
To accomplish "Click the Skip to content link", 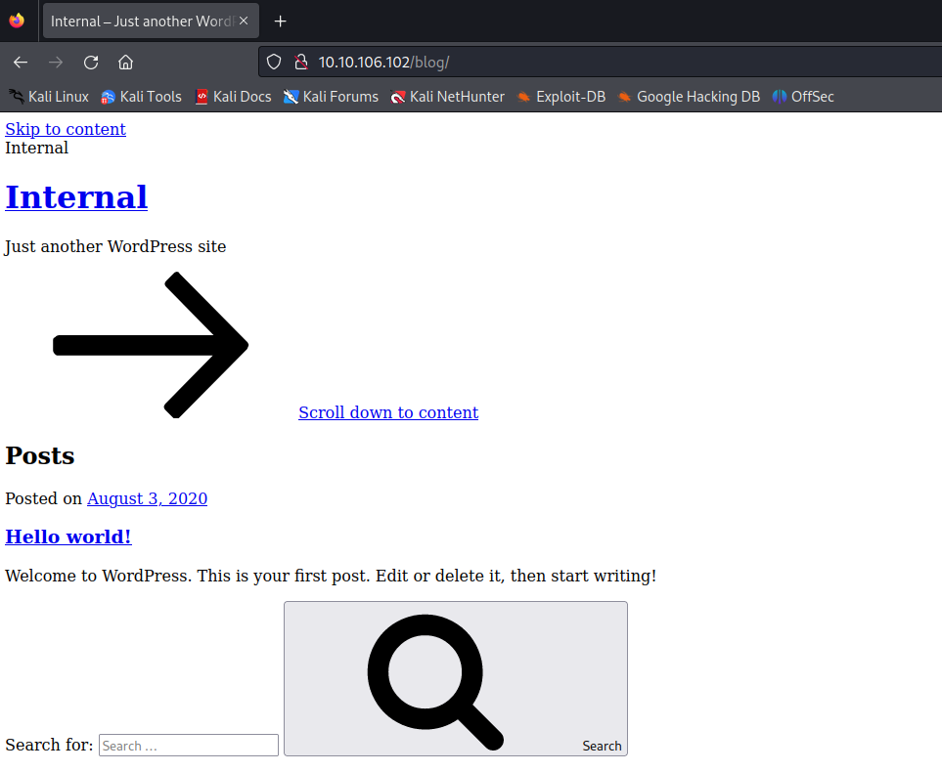I will pos(66,129).
